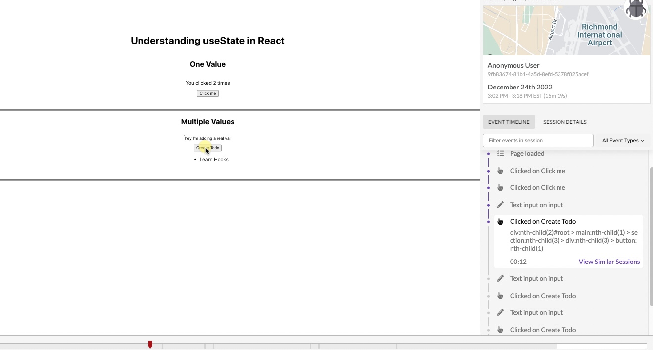Screen dimensions: 653x350
Task: Click hand icon in expanded 'Clicked on Create Todo'
Action: tap(500, 221)
